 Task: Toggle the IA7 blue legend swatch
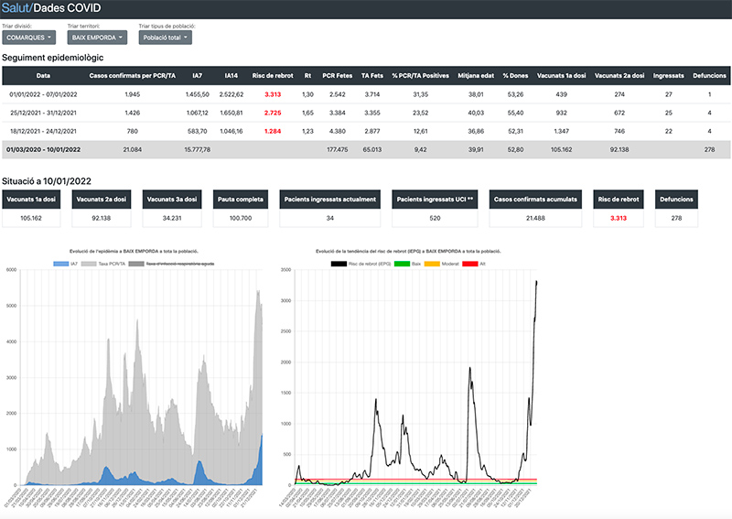point(61,264)
